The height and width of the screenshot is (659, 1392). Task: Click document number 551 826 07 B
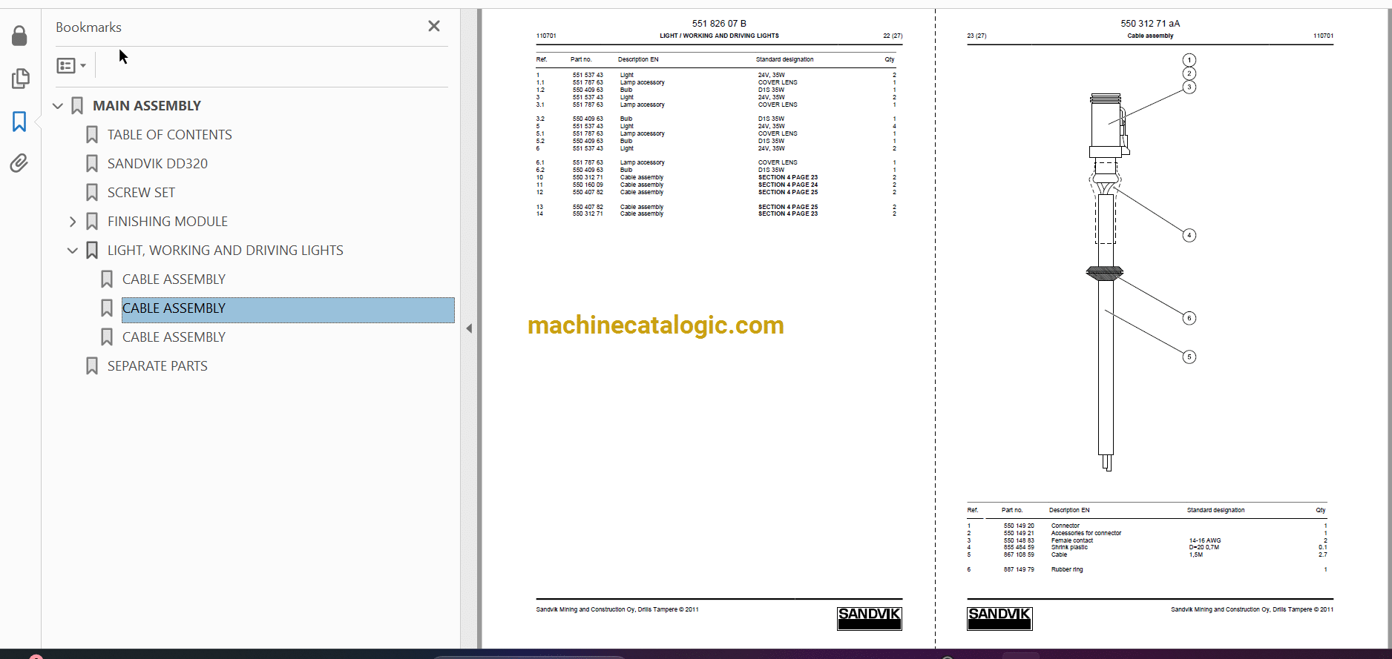(719, 24)
